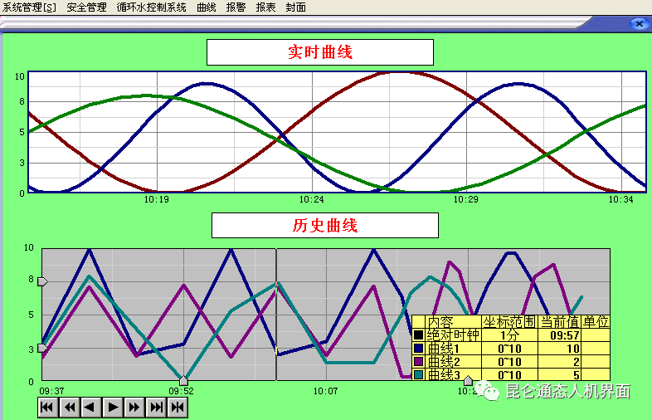Image resolution: width=652 pixels, height=420 pixels.
Task: Open the 安全管理 menu
Action: [86, 7]
